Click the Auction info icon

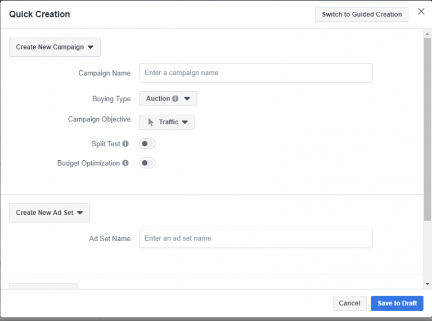click(175, 98)
